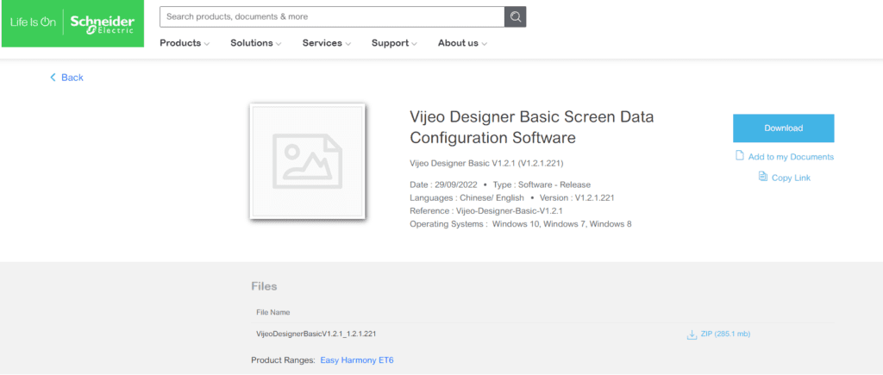Click the File Name column header

coord(273,312)
